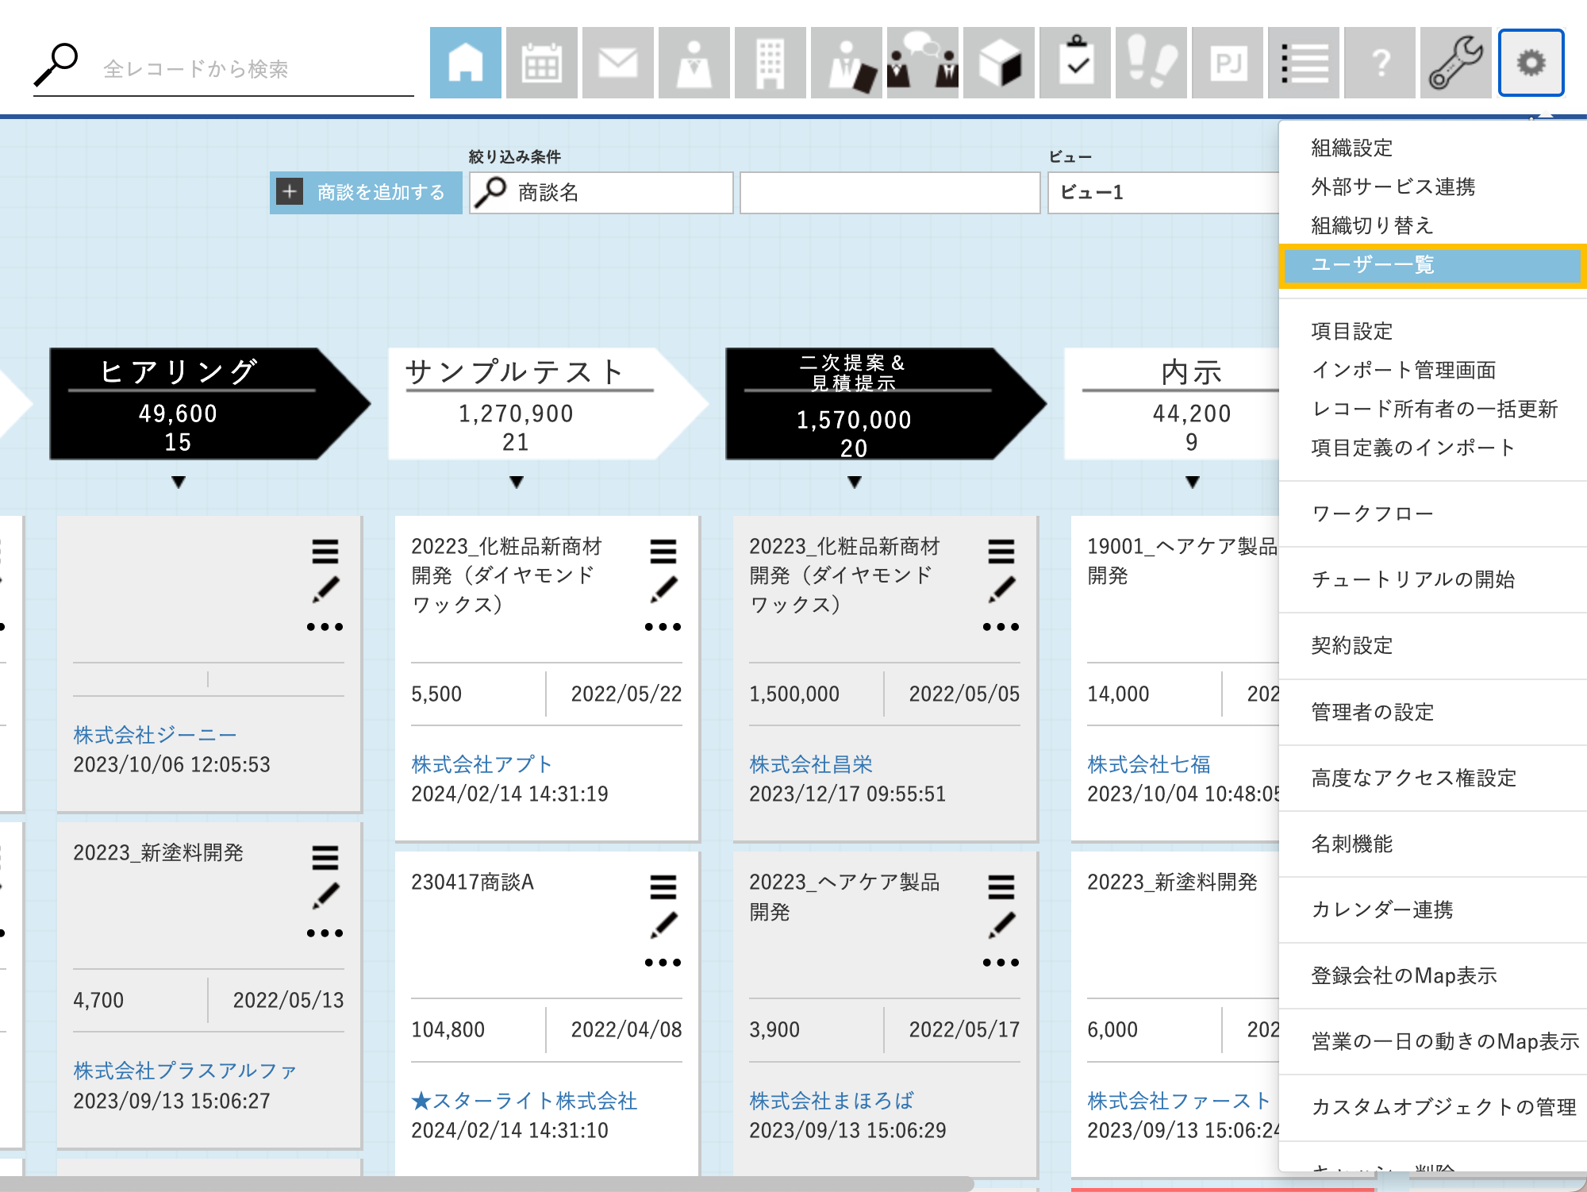1587x1192 pixels.
Task: Open the Mail envelope icon
Action: pyautogui.click(x=617, y=63)
